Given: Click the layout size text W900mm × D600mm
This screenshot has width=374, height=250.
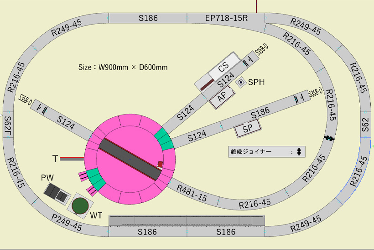Looking at the screenshot, I should (x=123, y=67).
